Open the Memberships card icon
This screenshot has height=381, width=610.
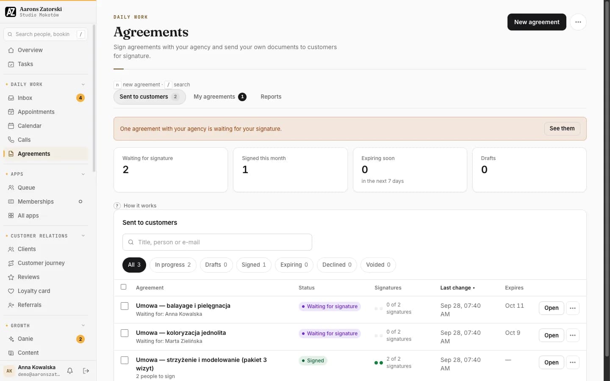pos(11,202)
